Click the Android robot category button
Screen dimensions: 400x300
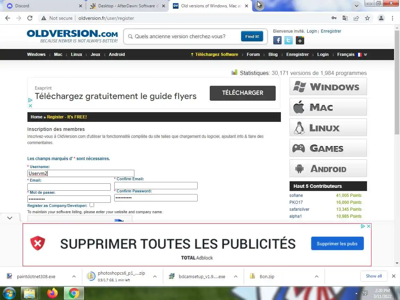click(x=328, y=168)
